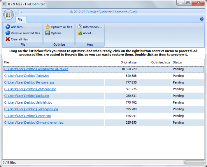The width and height of the screenshot is (207, 167).
Task: Click the Information question mark icon
Action: point(80,27)
